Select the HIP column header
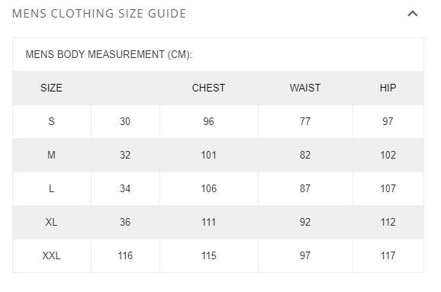The image size is (441, 292). pyautogui.click(x=388, y=88)
